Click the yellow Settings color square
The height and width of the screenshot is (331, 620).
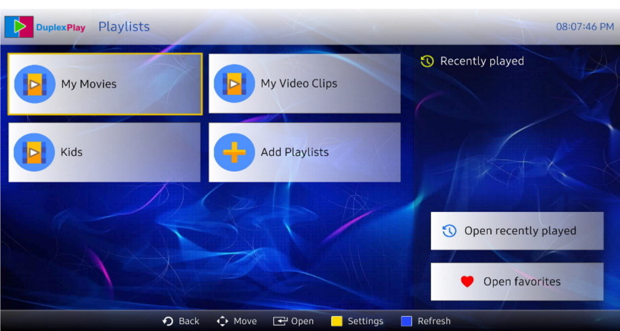pyautogui.click(x=337, y=321)
